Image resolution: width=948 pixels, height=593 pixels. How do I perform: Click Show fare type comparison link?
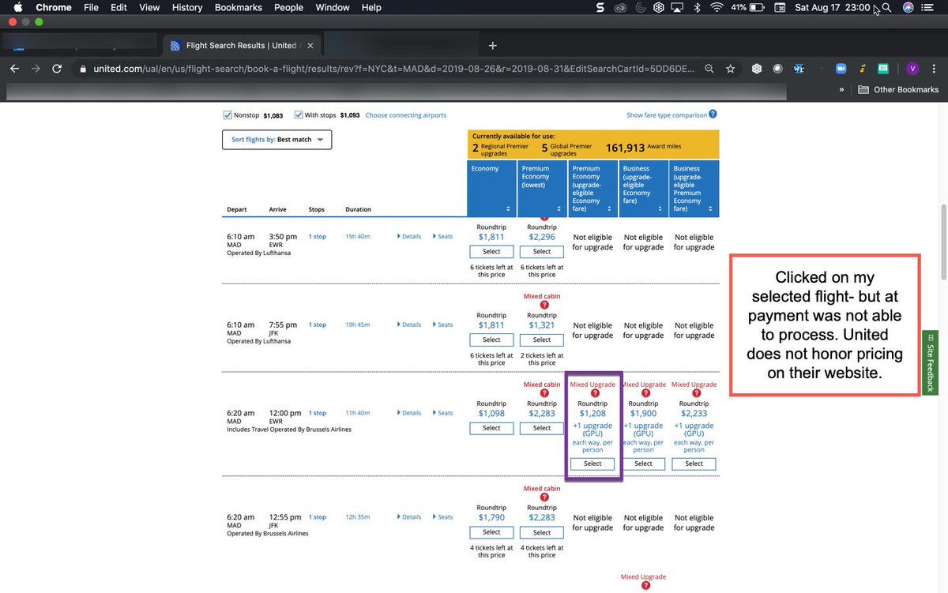[667, 115]
